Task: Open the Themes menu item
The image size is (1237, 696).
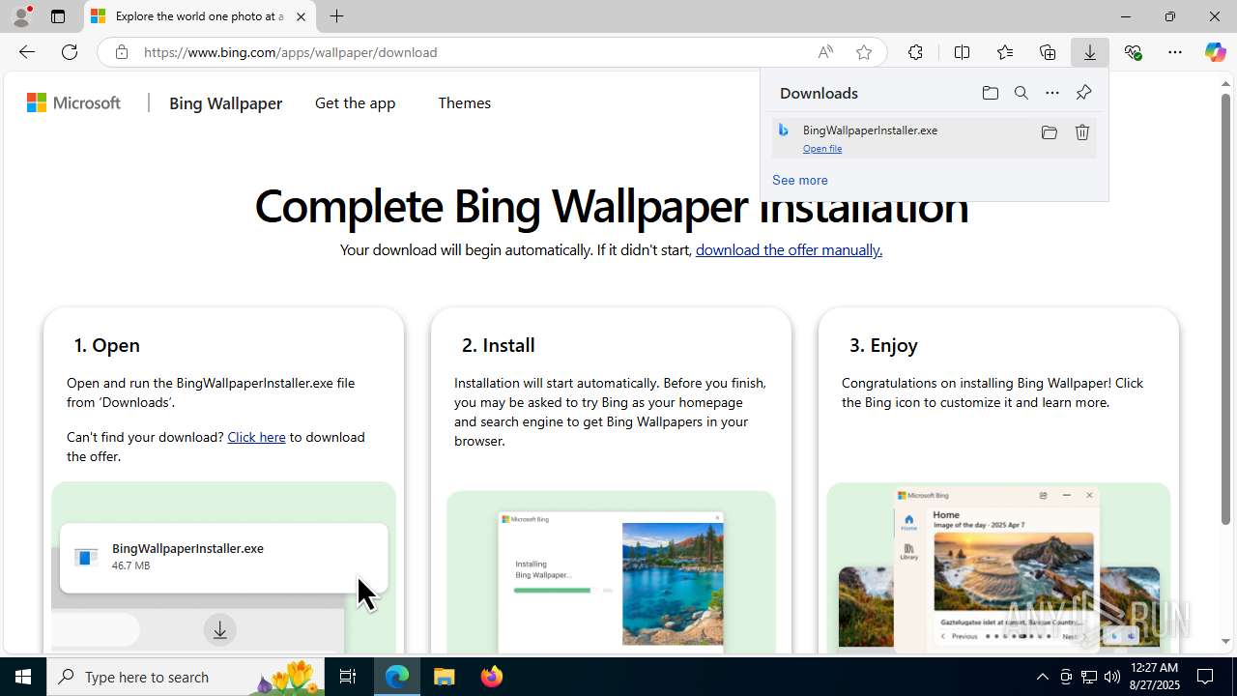Action: 464,102
